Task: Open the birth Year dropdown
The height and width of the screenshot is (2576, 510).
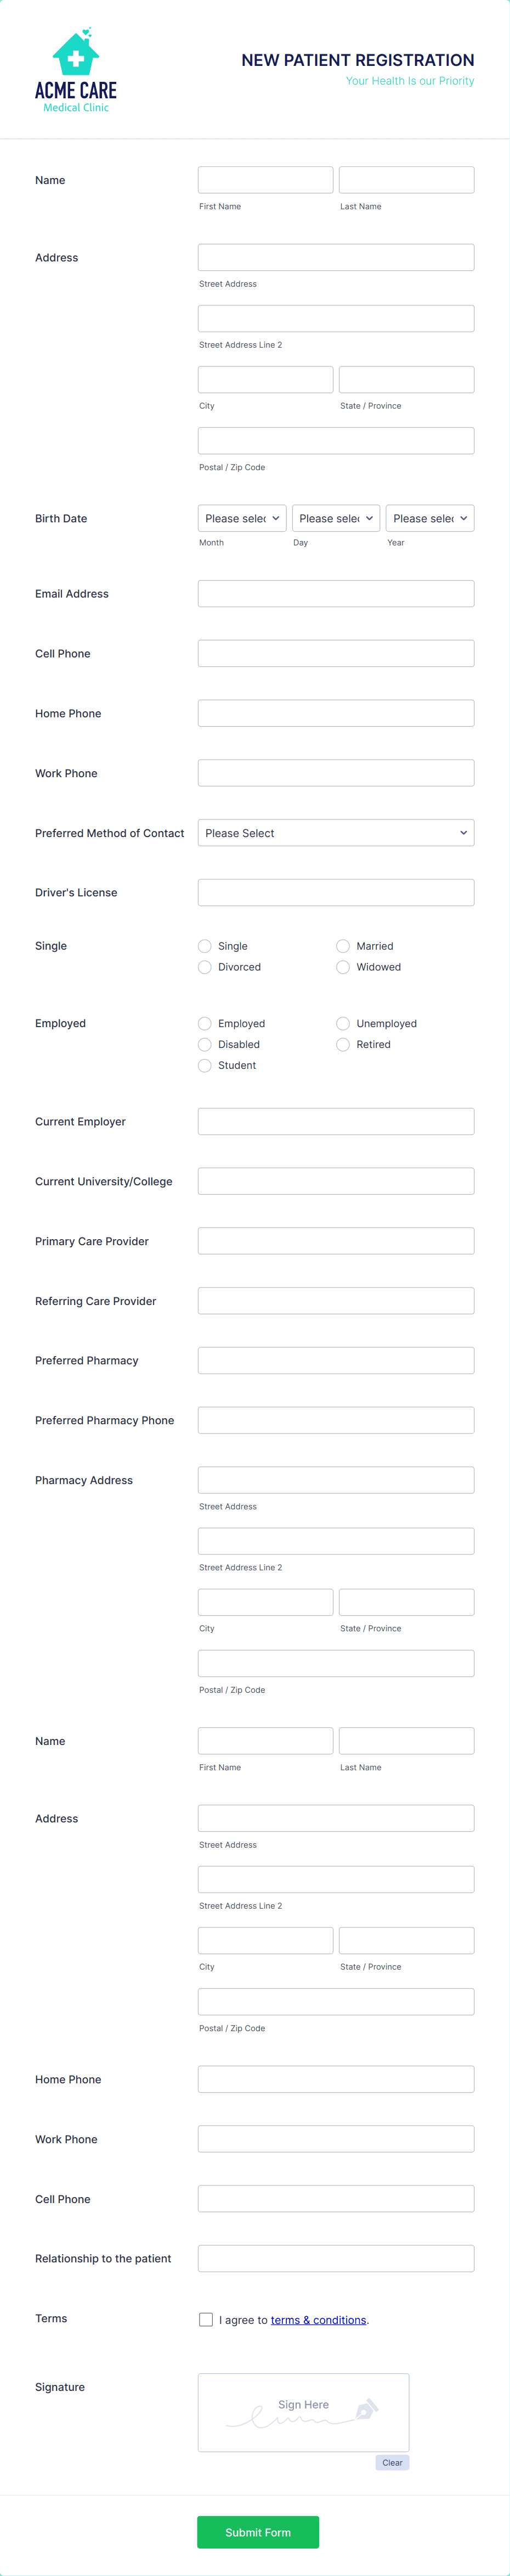Action: [x=429, y=518]
